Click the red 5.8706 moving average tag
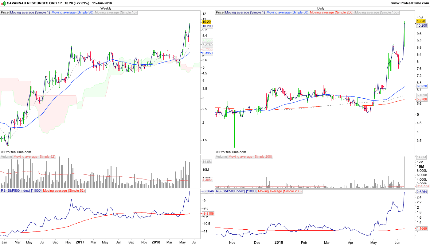The height and width of the screenshot is (245, 430). 421,100
